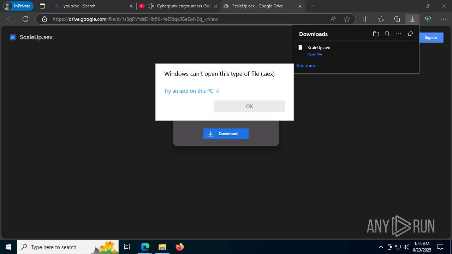Add this page to favorites
This screenshot has width=452, height=254.
[347, 19]
